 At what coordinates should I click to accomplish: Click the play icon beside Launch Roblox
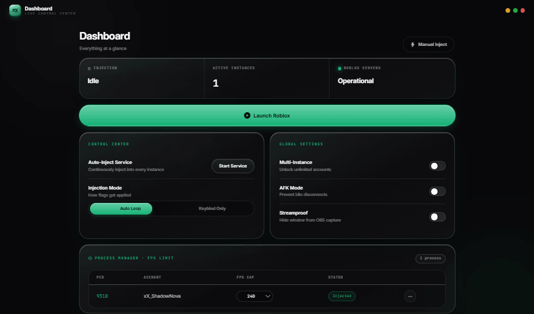(248, 116)
